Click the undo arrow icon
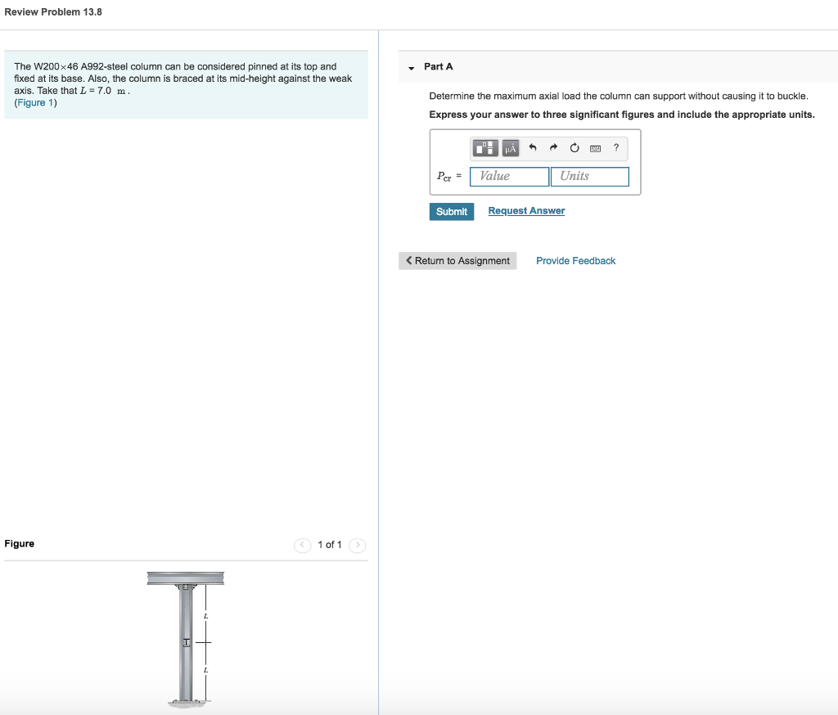The image size is (838, 715). click(532, 148)
